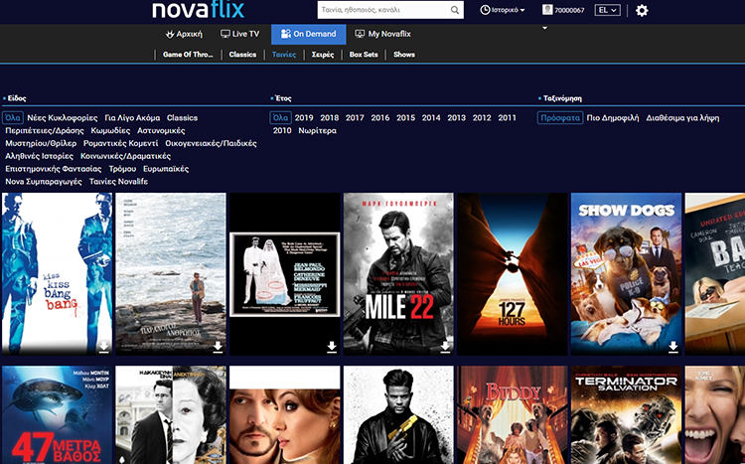This screenshot has height=464, width=745.
Task: Filter by Νωρίτερα earlier years
Action: 318,130
